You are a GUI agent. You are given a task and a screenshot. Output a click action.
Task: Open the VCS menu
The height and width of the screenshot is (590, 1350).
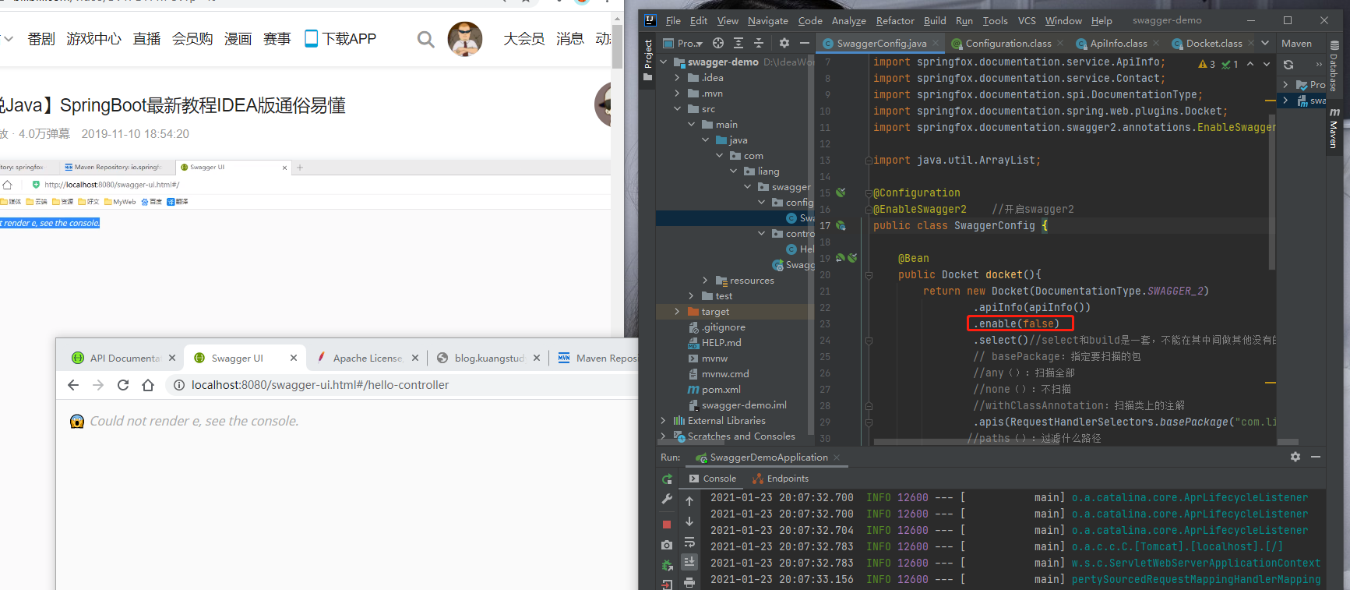click(x=1027, y=20)
